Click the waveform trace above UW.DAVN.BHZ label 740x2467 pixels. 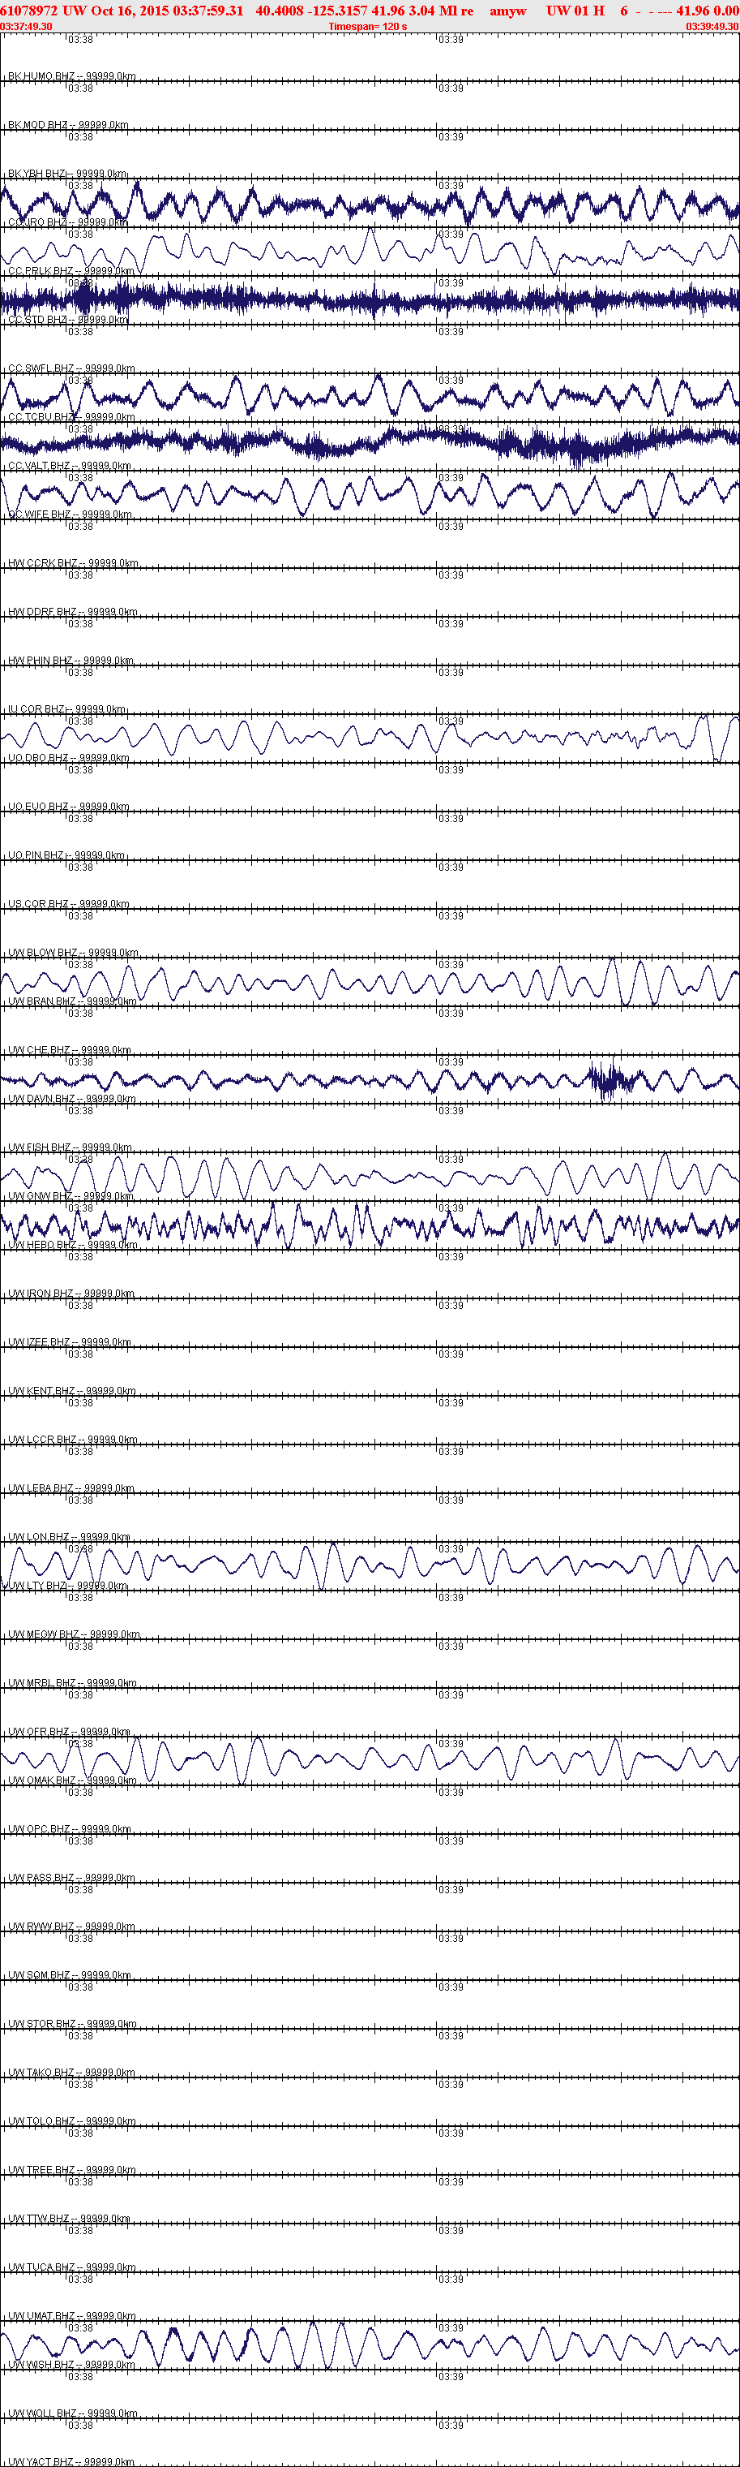click(x=370, y=1080)
